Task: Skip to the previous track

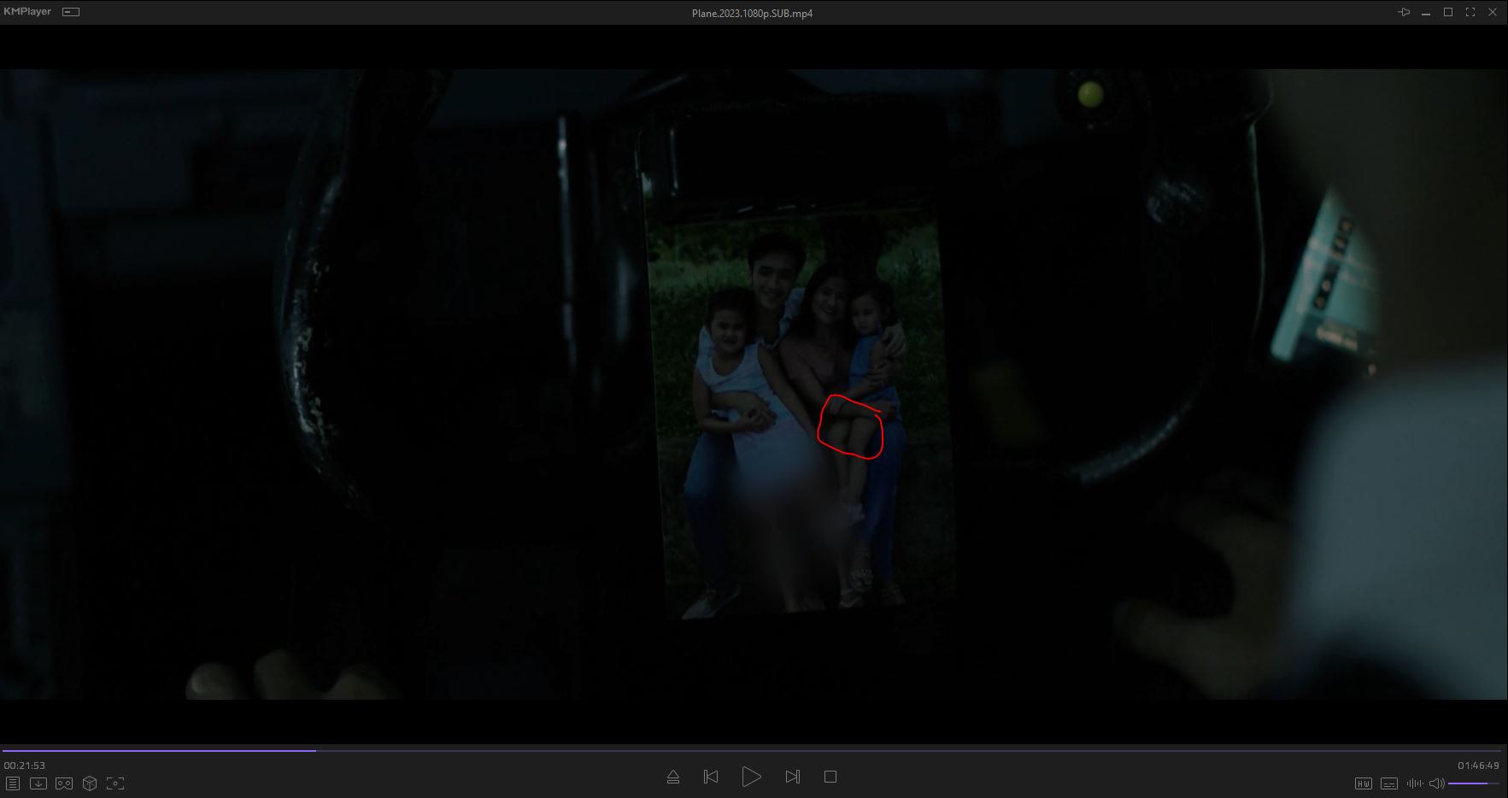Action: click(x=710, y=777)
